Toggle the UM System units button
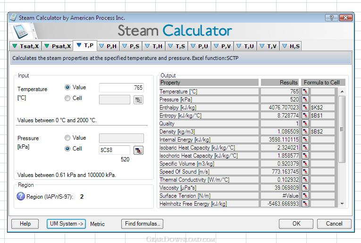The width and height of the screenshot is (361, 243). point(67,224)
